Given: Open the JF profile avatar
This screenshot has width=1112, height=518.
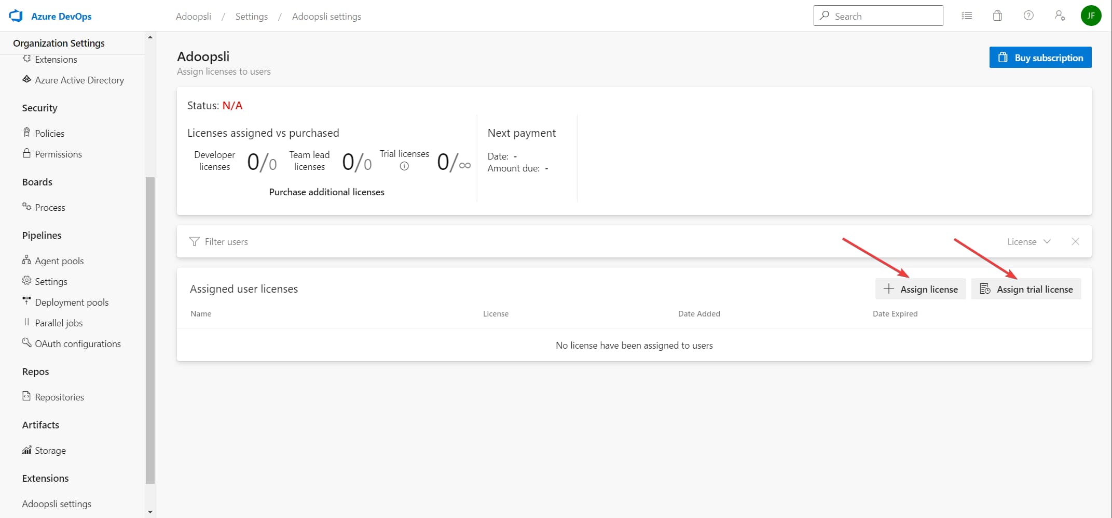Looking at the screenshot, I should click(1091, 16).
